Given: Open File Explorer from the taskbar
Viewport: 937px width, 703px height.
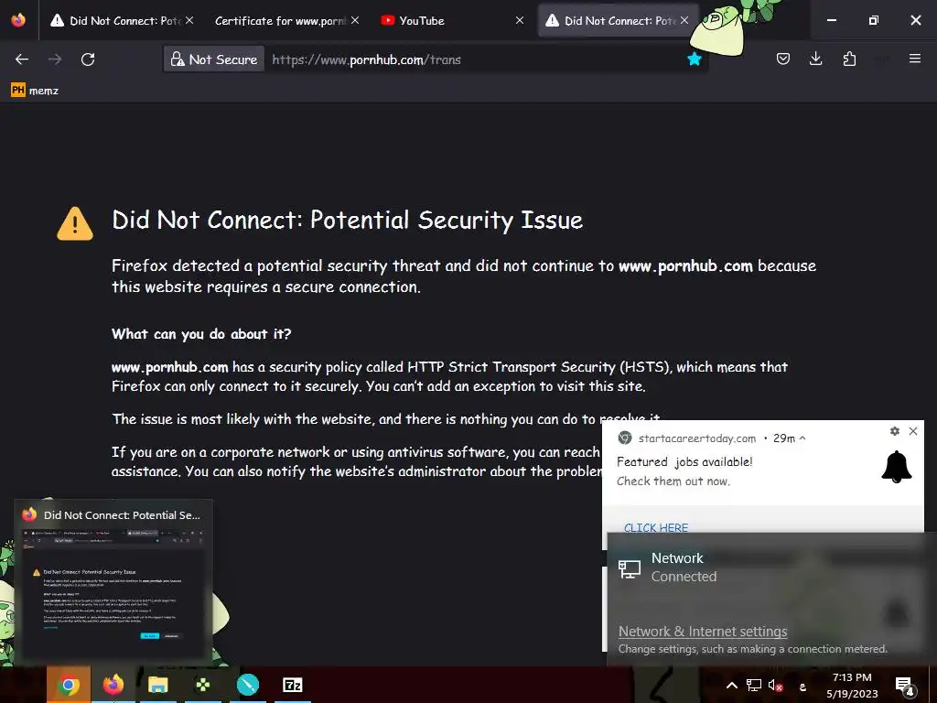Looking at the screenshot, I should (157, 685).
